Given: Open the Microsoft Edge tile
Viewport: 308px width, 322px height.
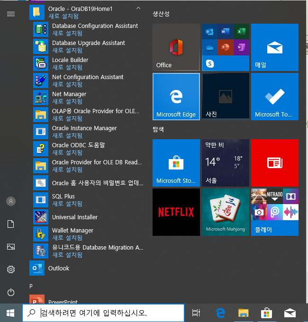Looking at the screenshot, I should [176, 97].
